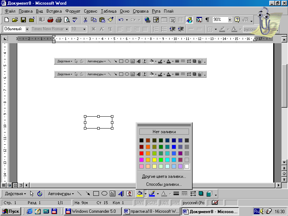The width and height of the screenshot is (288, 216).
Task: Open Автофигуры menu on bottom toolbar
Action: click(61, 194)
